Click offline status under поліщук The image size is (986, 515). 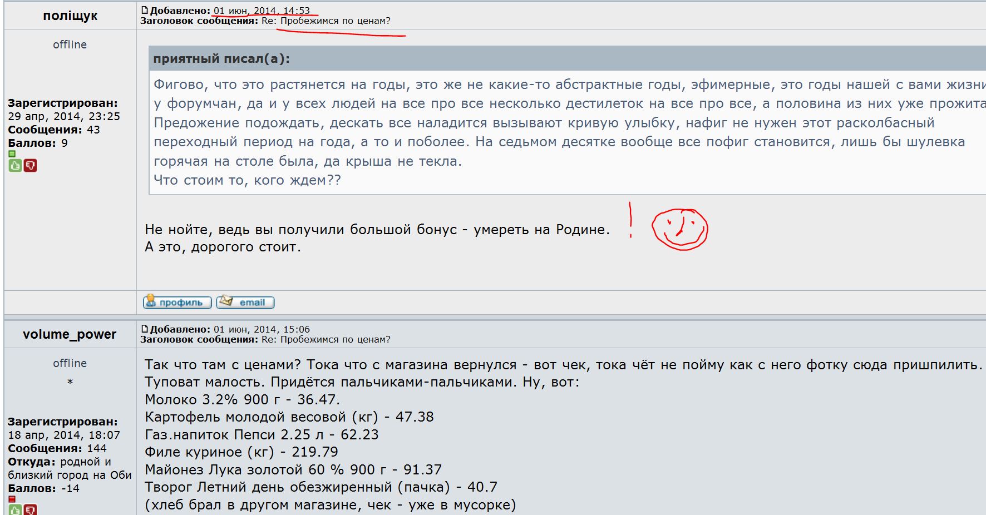[70, 44]
